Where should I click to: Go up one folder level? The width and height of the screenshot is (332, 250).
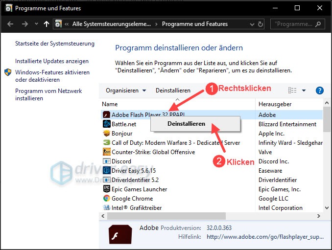[x=47, y=24]
